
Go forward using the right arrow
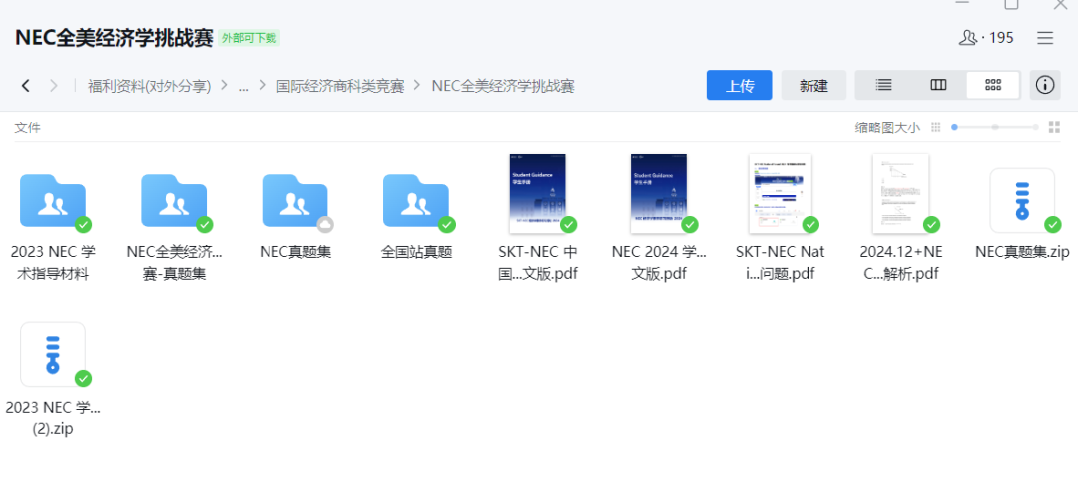[x=54, y=86]
